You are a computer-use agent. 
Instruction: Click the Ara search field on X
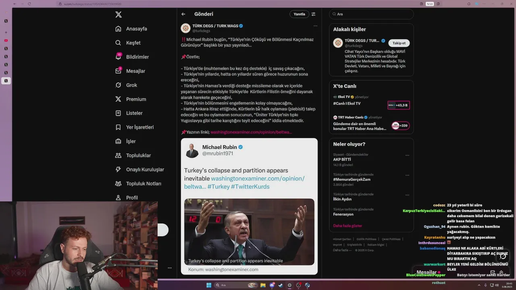(x=371, y=14)
